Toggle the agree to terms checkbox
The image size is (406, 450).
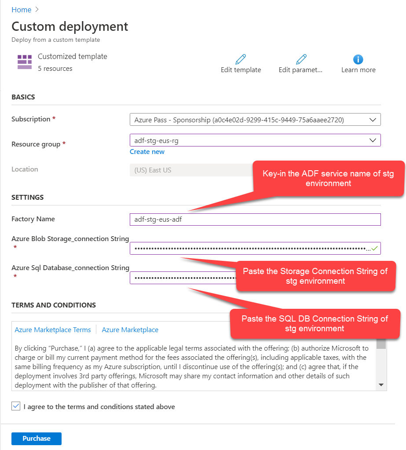click(x=16, y=406)
